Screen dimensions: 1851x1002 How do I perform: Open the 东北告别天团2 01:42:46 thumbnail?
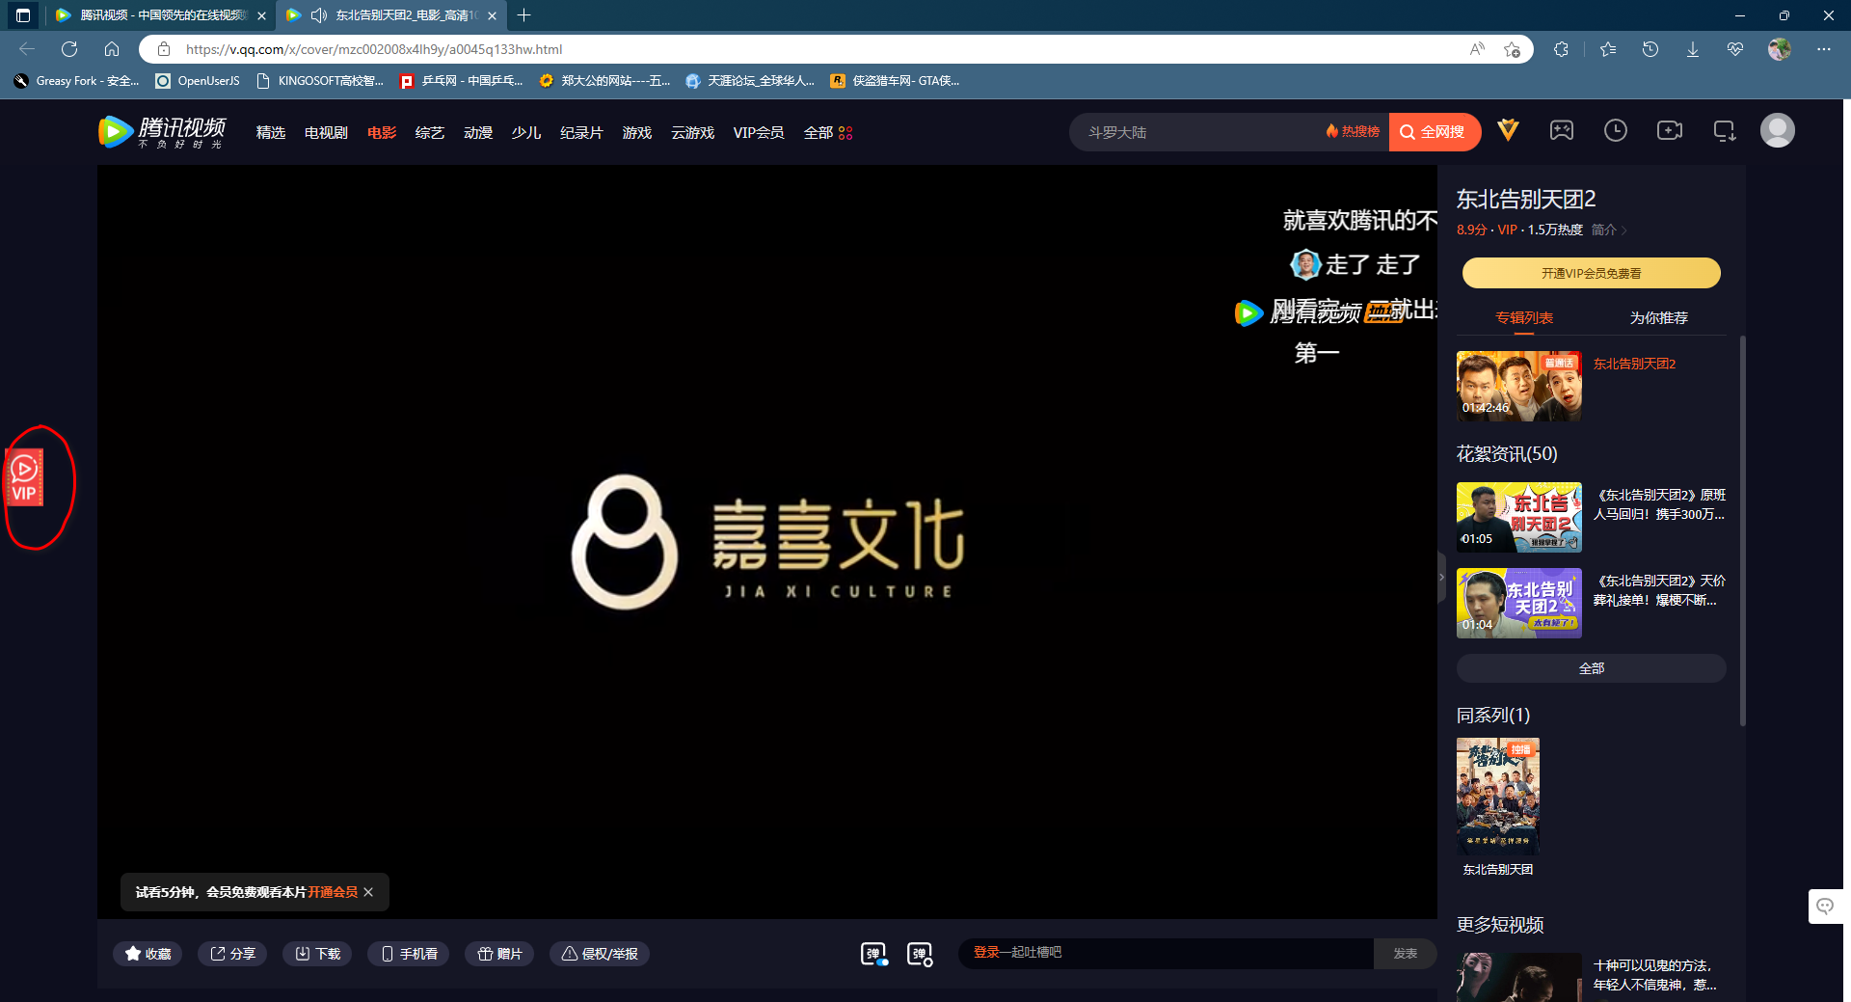pyautogui.click(x=1519, y=386)
